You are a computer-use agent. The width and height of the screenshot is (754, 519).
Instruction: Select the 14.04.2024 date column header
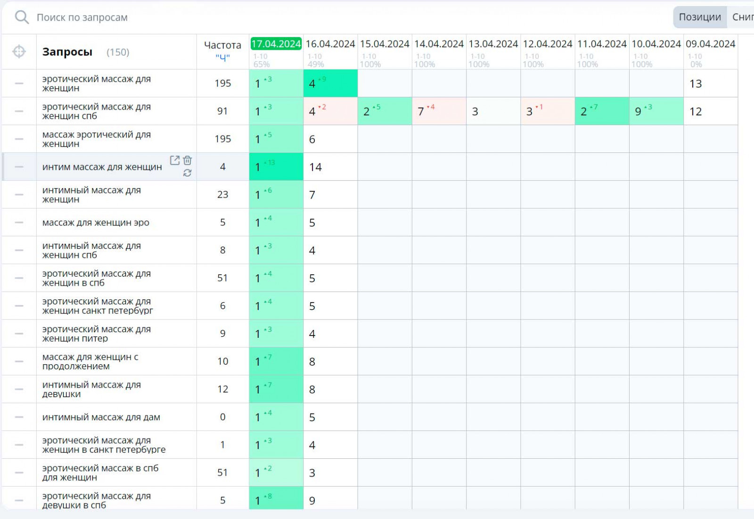click(439, 44)
